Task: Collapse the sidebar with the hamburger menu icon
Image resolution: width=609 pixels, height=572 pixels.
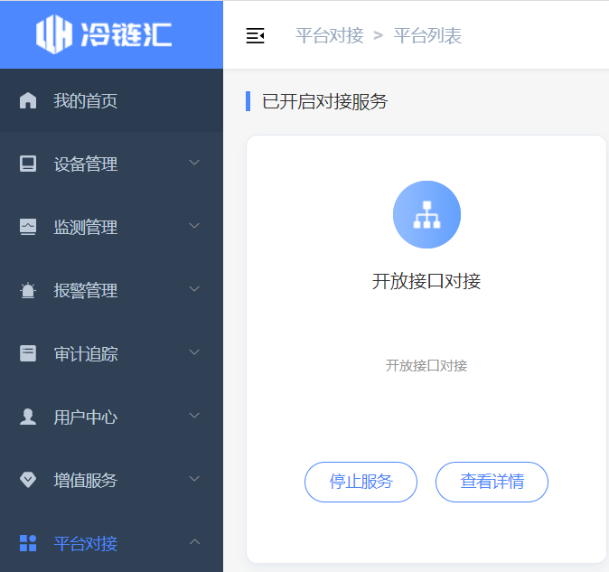Action: [255, 36]
